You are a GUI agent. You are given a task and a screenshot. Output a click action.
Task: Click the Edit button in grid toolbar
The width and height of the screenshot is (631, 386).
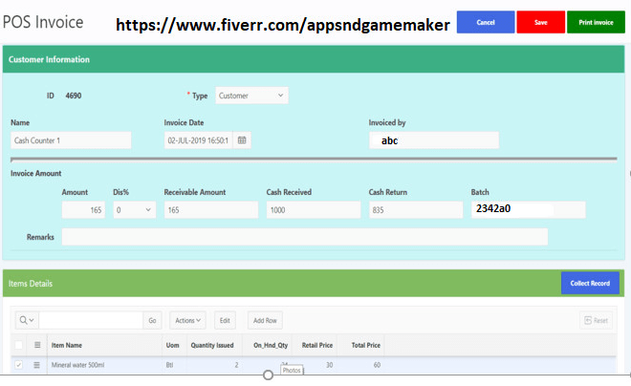click(x=225, y=320)
